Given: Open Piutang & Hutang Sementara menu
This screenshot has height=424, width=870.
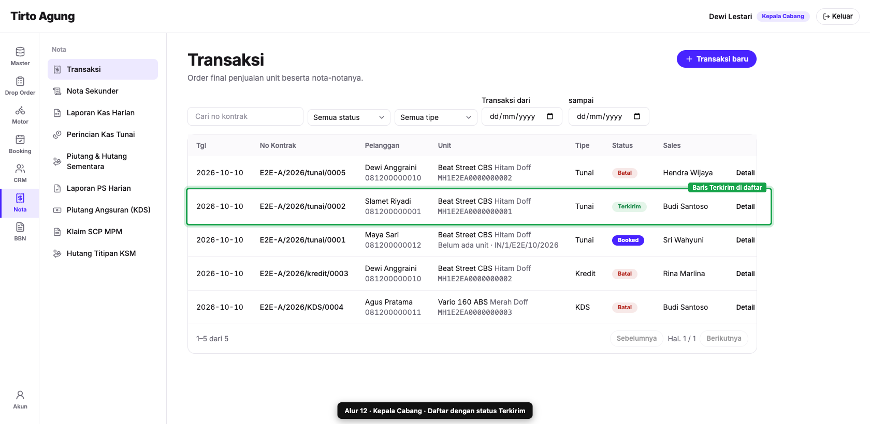Looking at the screenshot, I should (103, 161).
